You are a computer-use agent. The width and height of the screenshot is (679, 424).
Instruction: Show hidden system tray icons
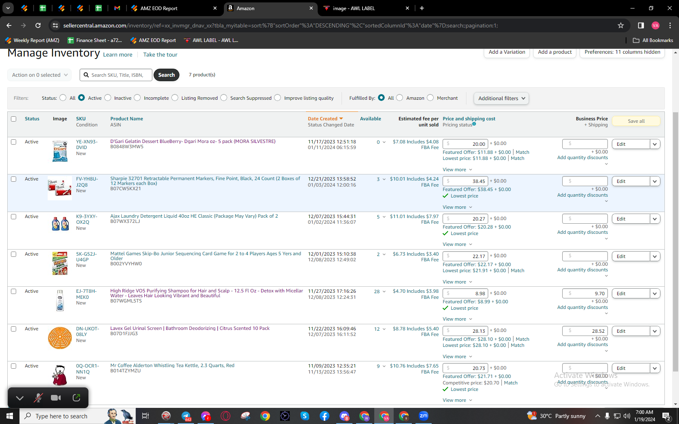coord(597,416)
